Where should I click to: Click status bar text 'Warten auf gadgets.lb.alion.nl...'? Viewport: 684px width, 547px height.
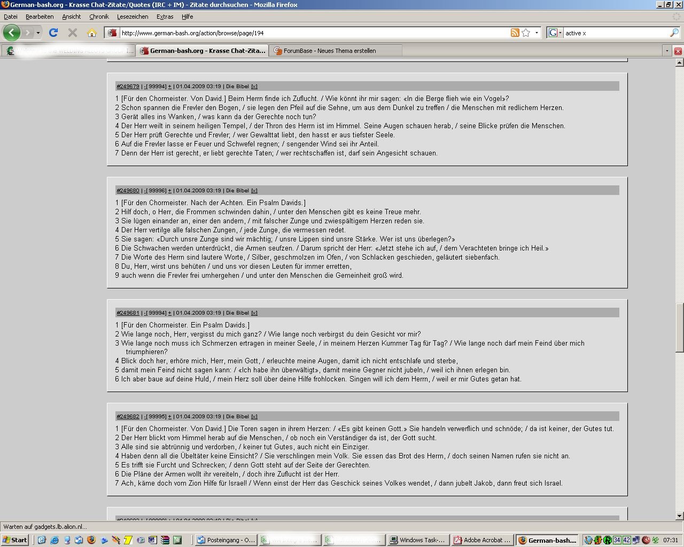pos(45,527)
